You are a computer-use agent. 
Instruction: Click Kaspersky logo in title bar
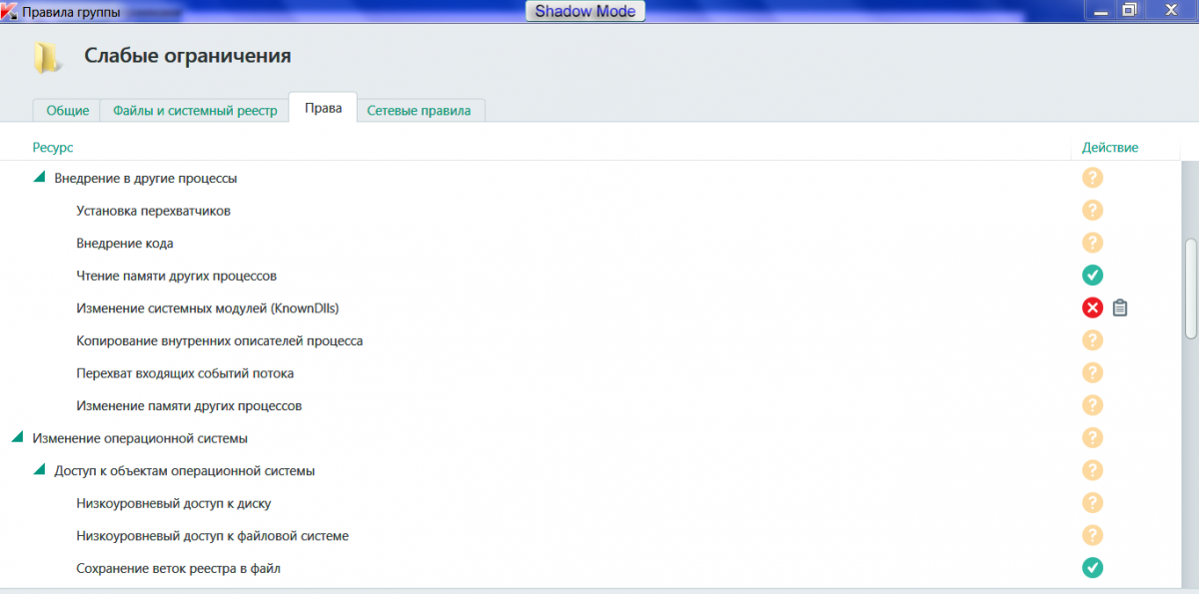coord(10,11)
